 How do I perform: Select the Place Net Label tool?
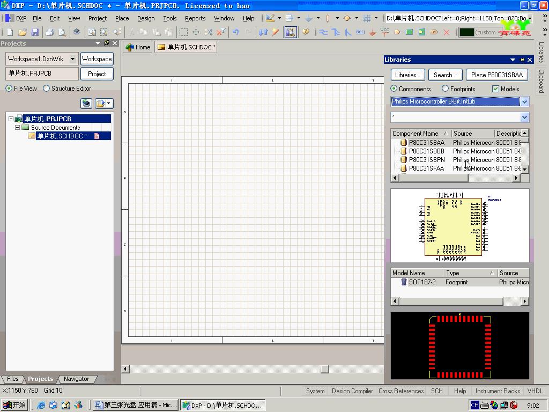[x=360, y=32]
